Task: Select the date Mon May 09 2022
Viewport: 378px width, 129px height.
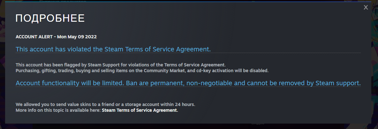Action: point(77,37)
